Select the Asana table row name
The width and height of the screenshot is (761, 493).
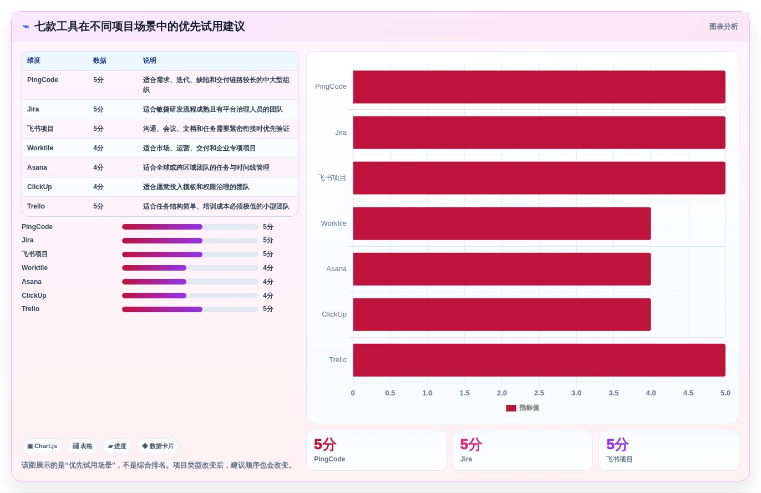click(37, 167)
